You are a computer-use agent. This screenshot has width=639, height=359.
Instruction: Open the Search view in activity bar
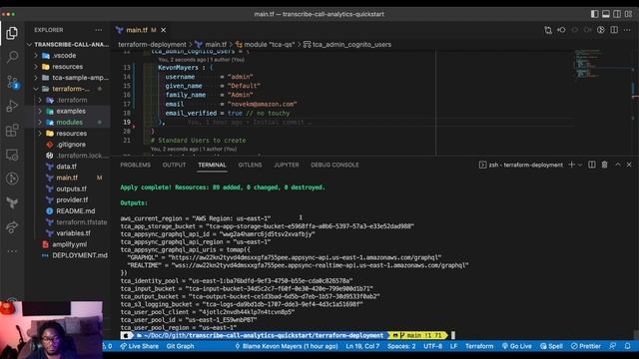click(x=12, y=57)
